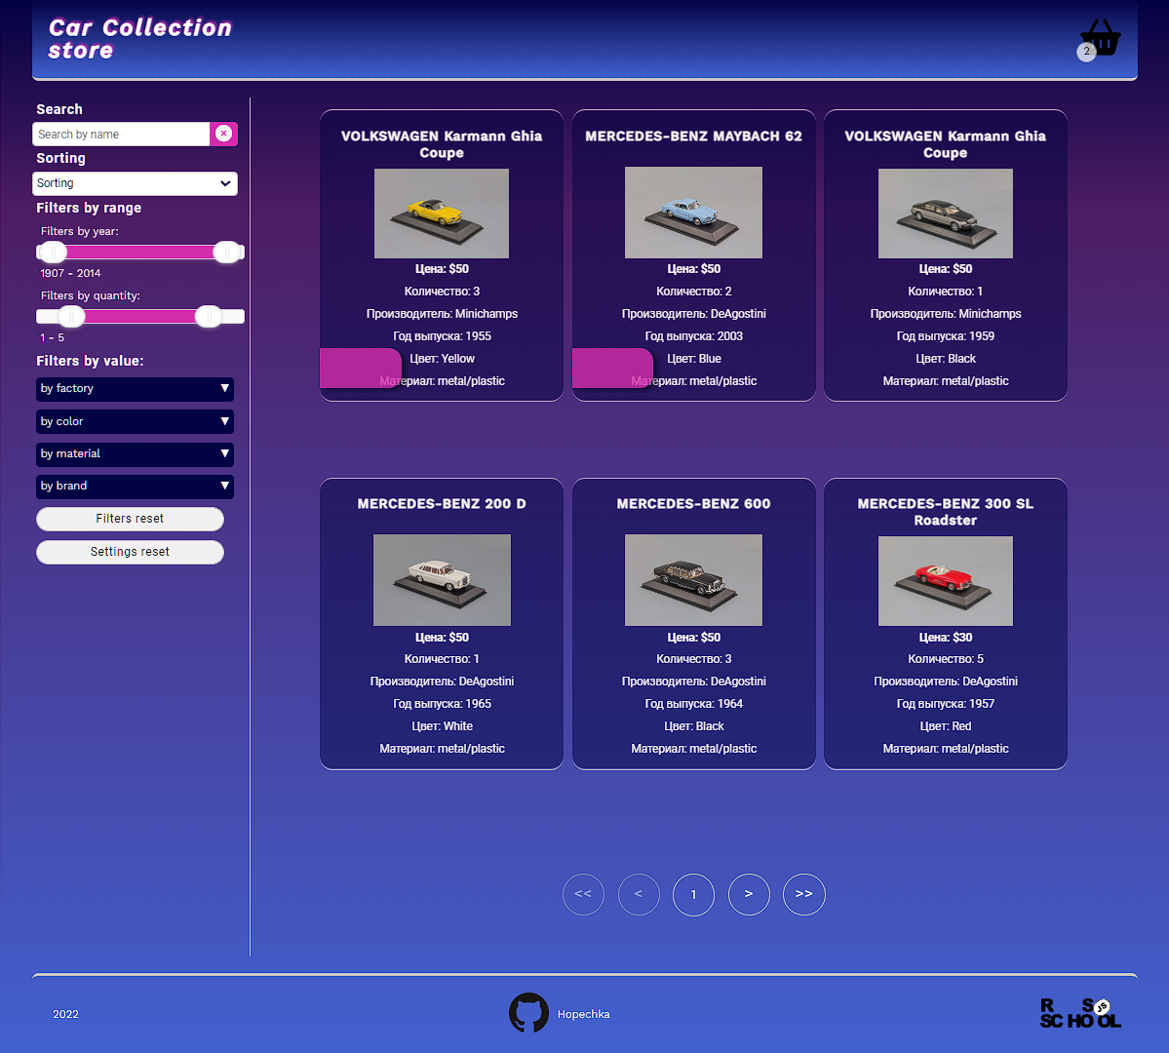Clear search with the pink X button
1169x1053 pixels.
tap(223, 134)
